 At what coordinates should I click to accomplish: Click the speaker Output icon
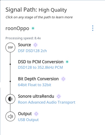click(10, 116)
